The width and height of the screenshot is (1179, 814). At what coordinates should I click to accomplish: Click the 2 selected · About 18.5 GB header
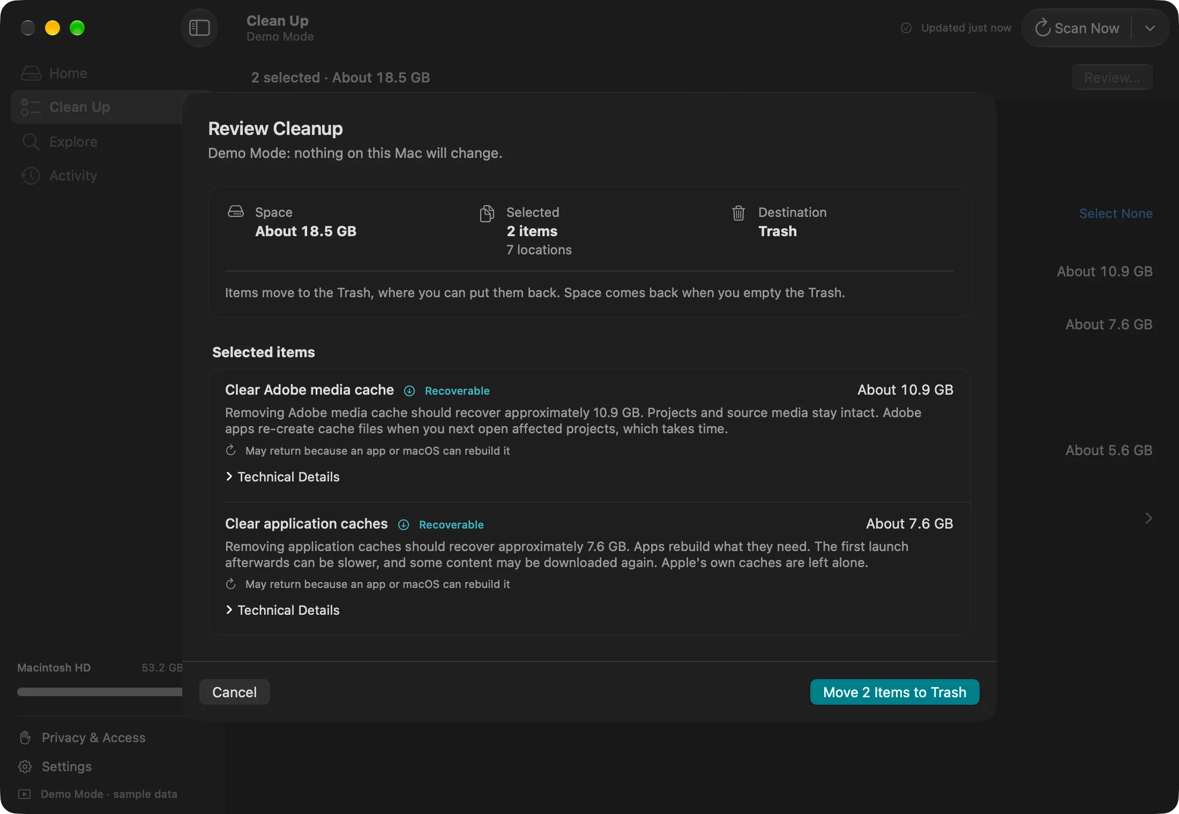tap(340, 78)
